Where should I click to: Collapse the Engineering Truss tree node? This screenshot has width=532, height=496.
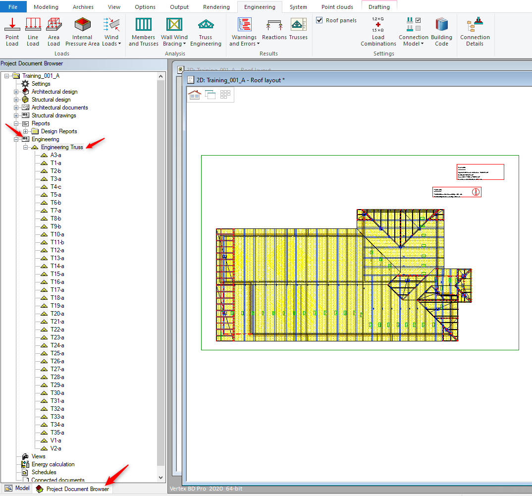click(26, 147)
